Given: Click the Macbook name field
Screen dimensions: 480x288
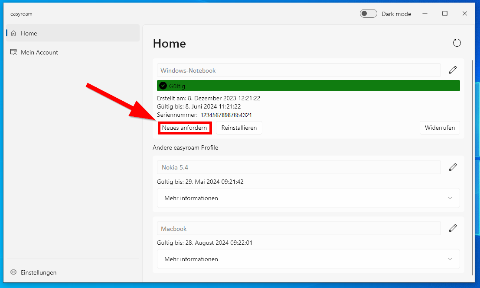Looking at the screenshot, I should click(x=299, y=228).
